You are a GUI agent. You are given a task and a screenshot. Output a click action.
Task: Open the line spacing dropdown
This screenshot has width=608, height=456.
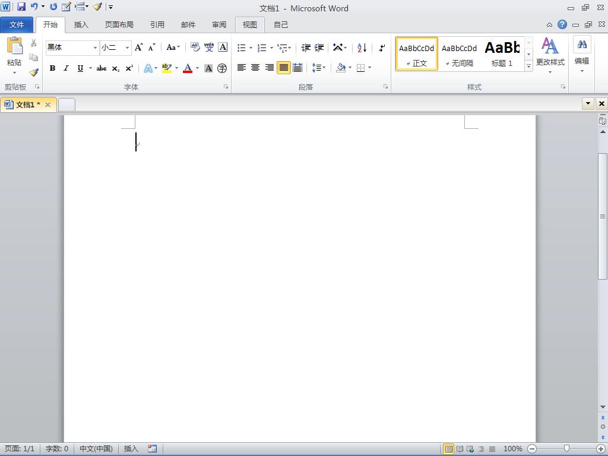pyautogui.click(x=319, y=68)
